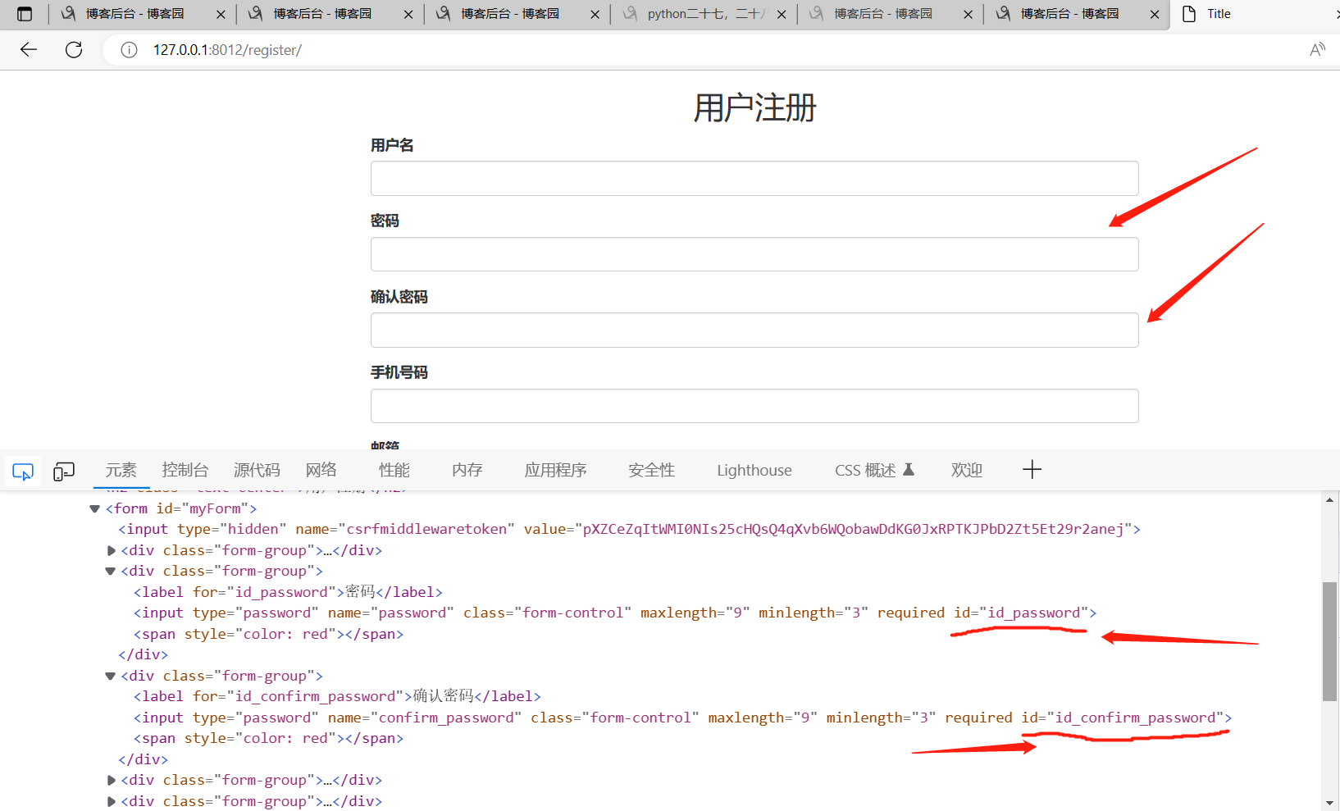This screenshot has height=811, width=1340.
Task: Switch to the 欢迎 panel
Action: 967,470
